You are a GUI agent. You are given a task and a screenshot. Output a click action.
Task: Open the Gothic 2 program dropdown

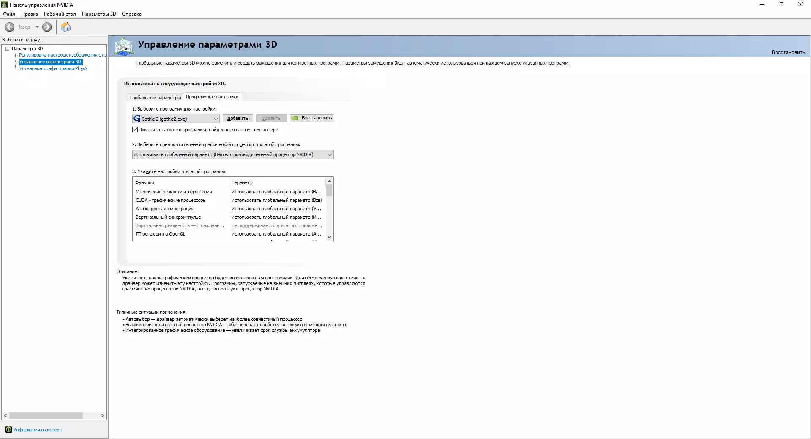pos(176,119)
